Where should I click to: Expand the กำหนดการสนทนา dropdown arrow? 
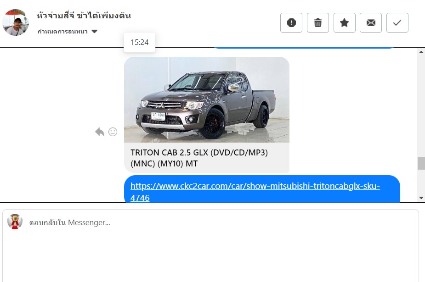pyautogui.click(x=94, y=31)
